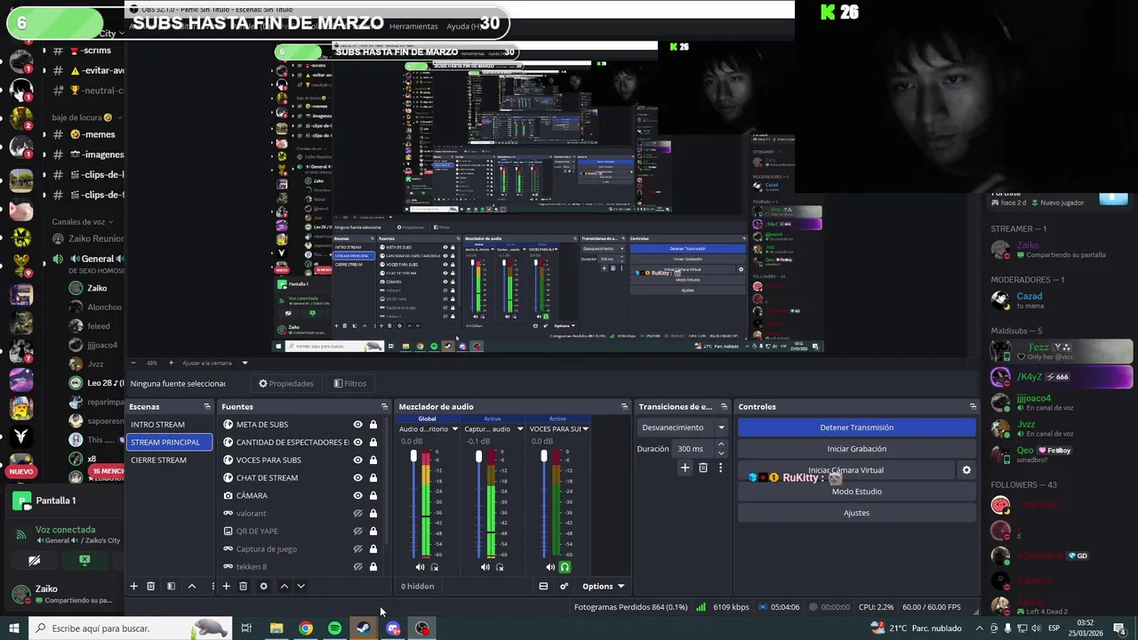Expand VOCES PARA SUBS mixer channel dropdown
This screenshot has height=640, width=1138.
click(585, 429)
